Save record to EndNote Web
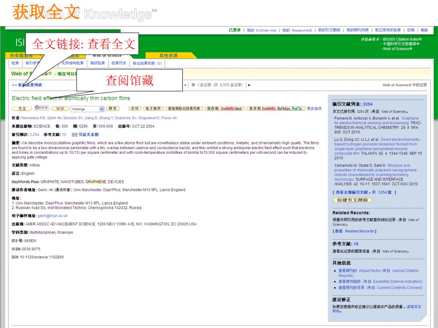Image resolution: width=438 pixels, height=328 pixels. coord(225,108)
